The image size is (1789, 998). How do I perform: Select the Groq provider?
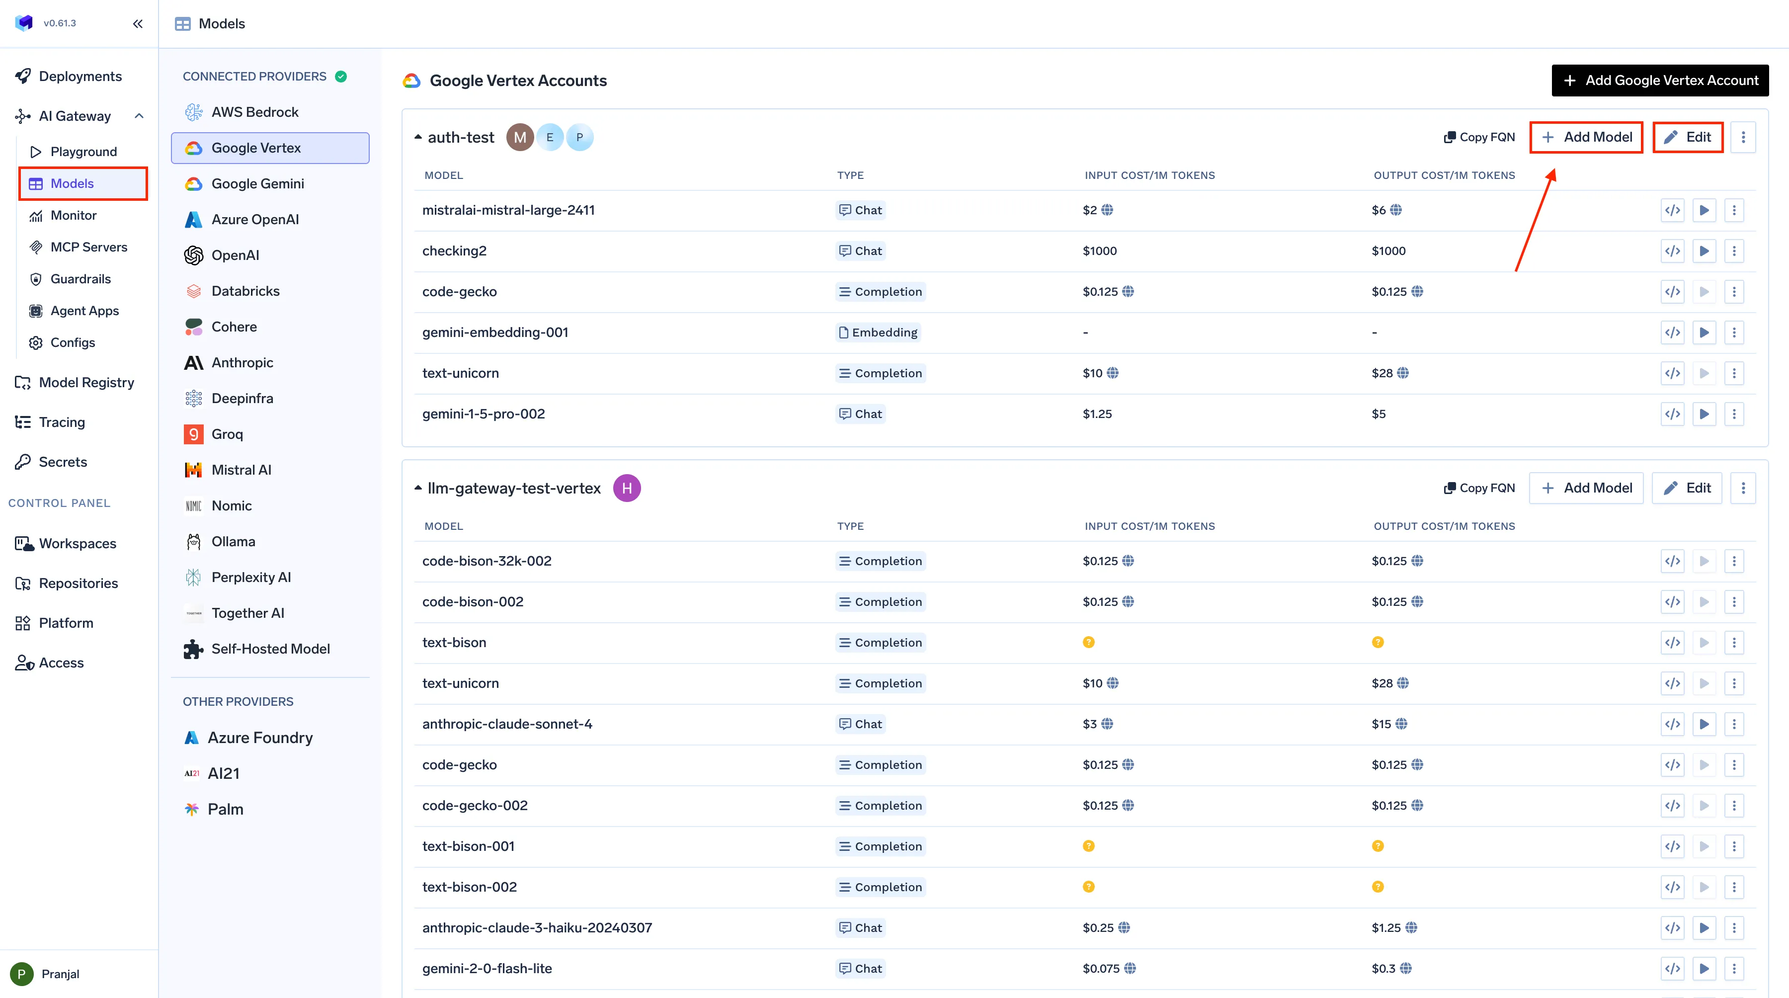227,433
